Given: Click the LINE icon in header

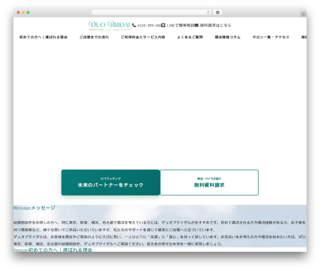Looking at the screenshot, I should [163, 25].
